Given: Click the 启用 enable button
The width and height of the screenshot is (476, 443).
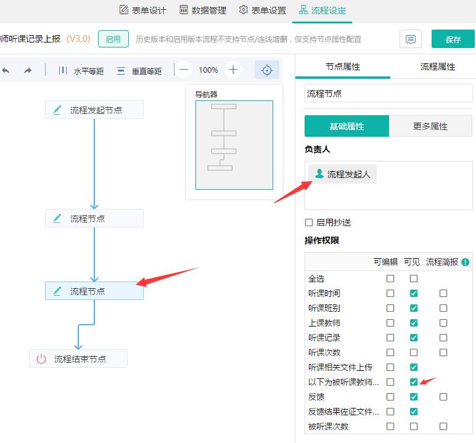Looking at the screenshot, I should [x=113, y=39].
